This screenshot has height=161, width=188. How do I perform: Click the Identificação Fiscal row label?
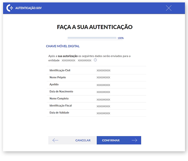tap(61, 105)
